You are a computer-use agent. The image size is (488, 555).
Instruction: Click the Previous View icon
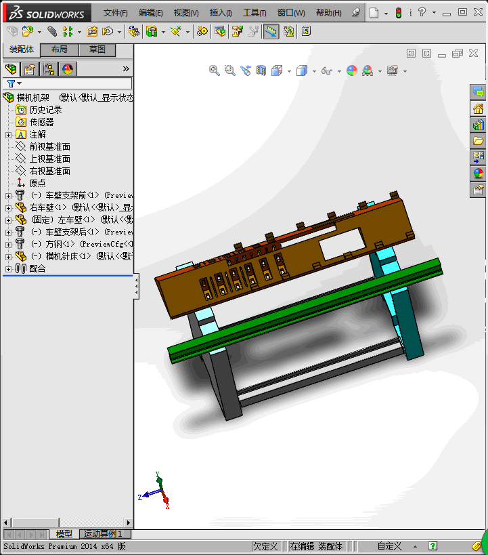coord(246,70)
